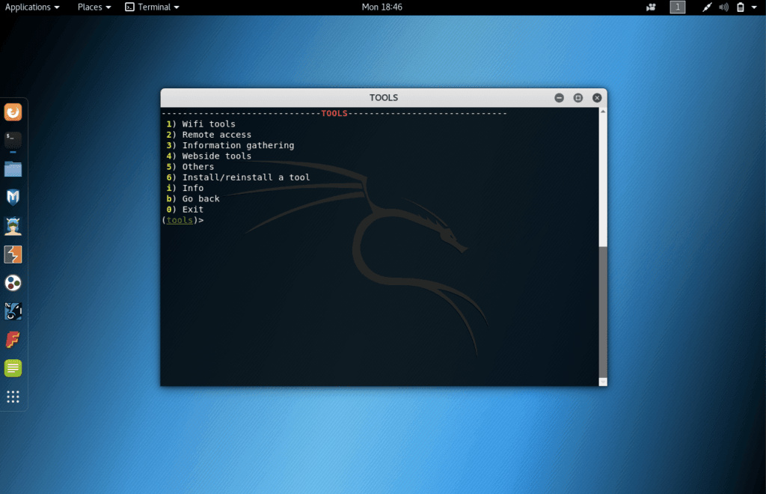Click the volume icon in top bar
766x494 pixels.
click(x=723, y=7)
